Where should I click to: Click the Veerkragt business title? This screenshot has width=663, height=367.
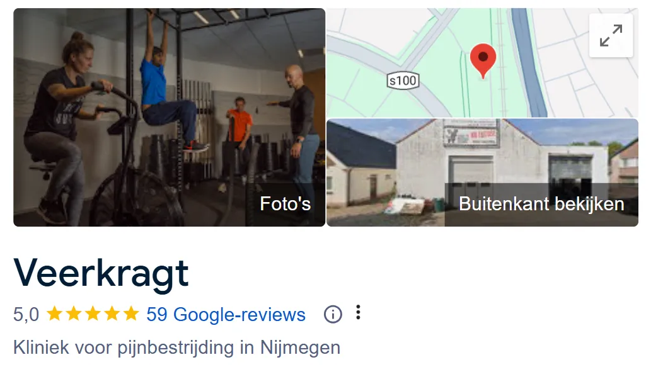pyautogui.click(x=101, y=273)
